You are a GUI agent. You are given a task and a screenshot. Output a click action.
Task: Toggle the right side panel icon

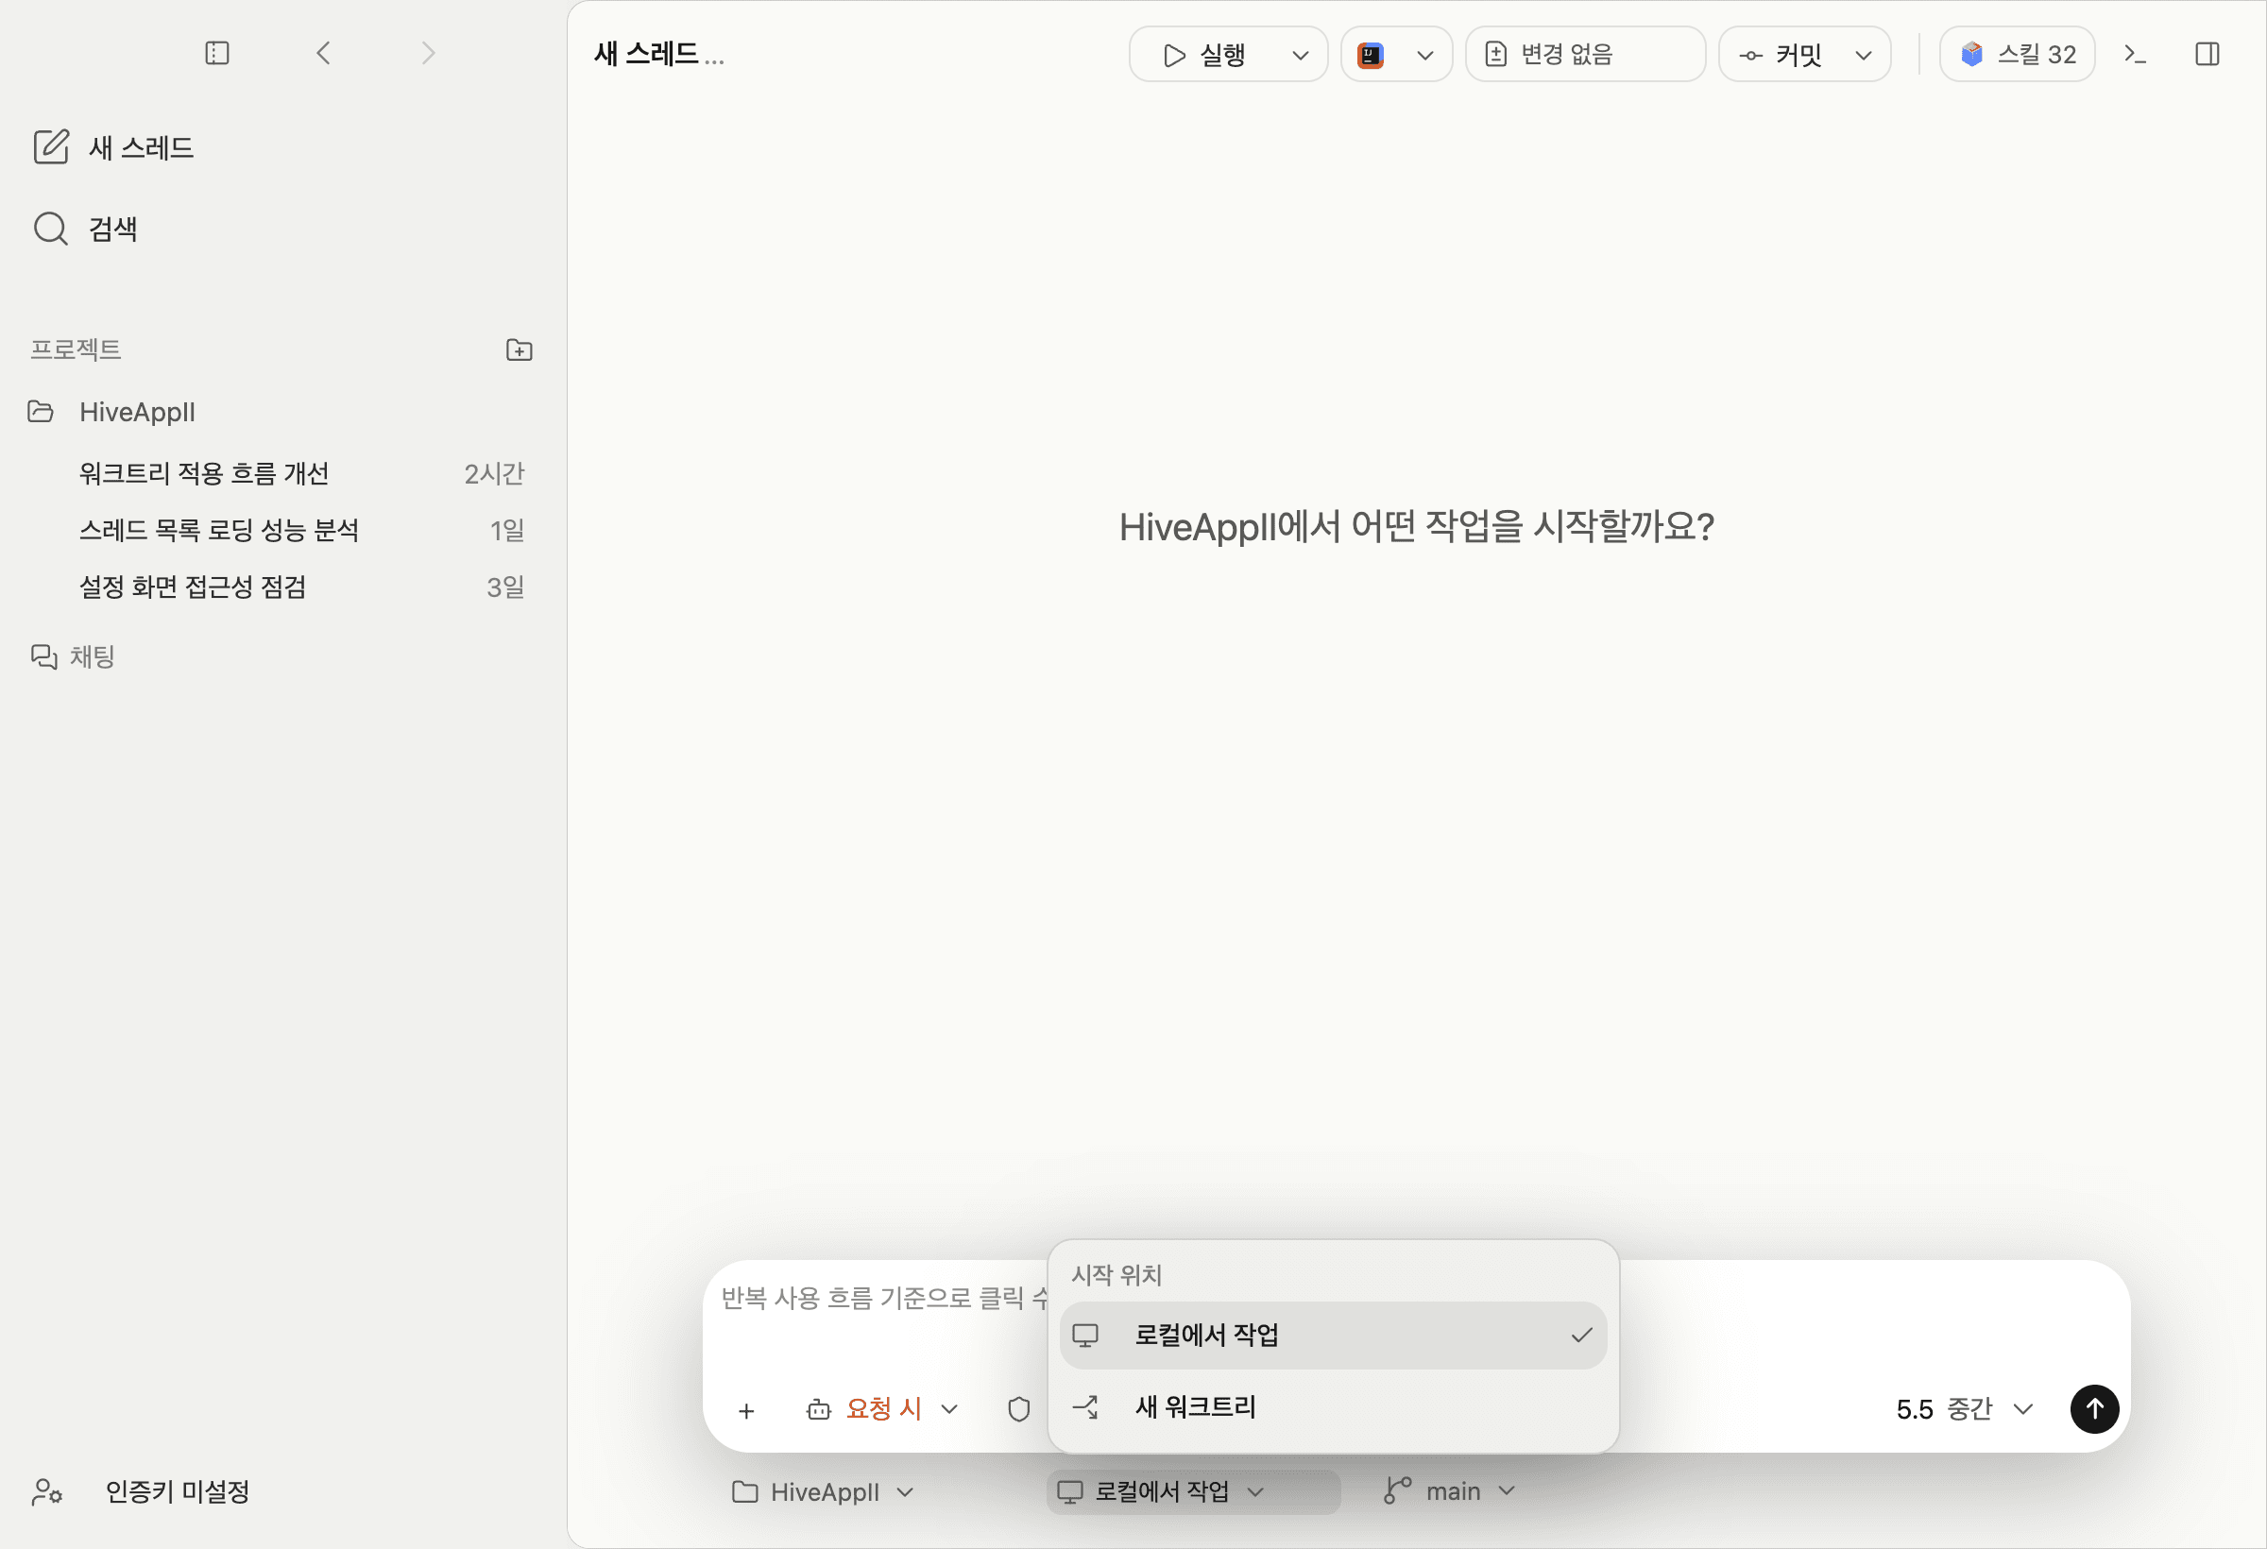pyautogui.click(x=2207, y=54)
